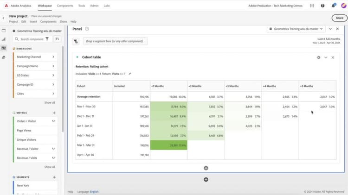Click the Nov 1 - Nov 30 +1 Months green cell
The width and height of the screenshot is (348, 195).
(x=169, y=107)
